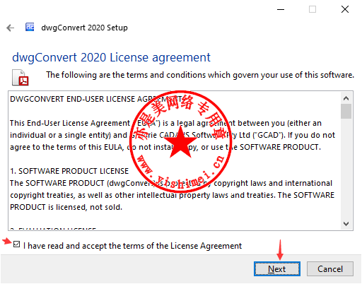Click 'dwgConvert 2020 Setup' title text
Screen dimensions: 362x284
(84, 28)
